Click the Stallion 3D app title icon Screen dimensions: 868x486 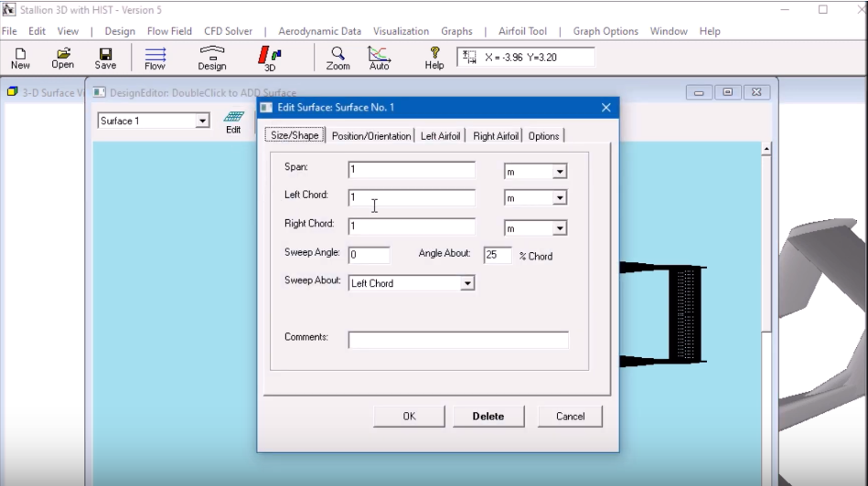click(x=9, y=10)
